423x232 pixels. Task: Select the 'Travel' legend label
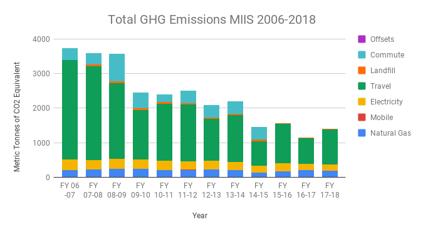click(380, 86)
